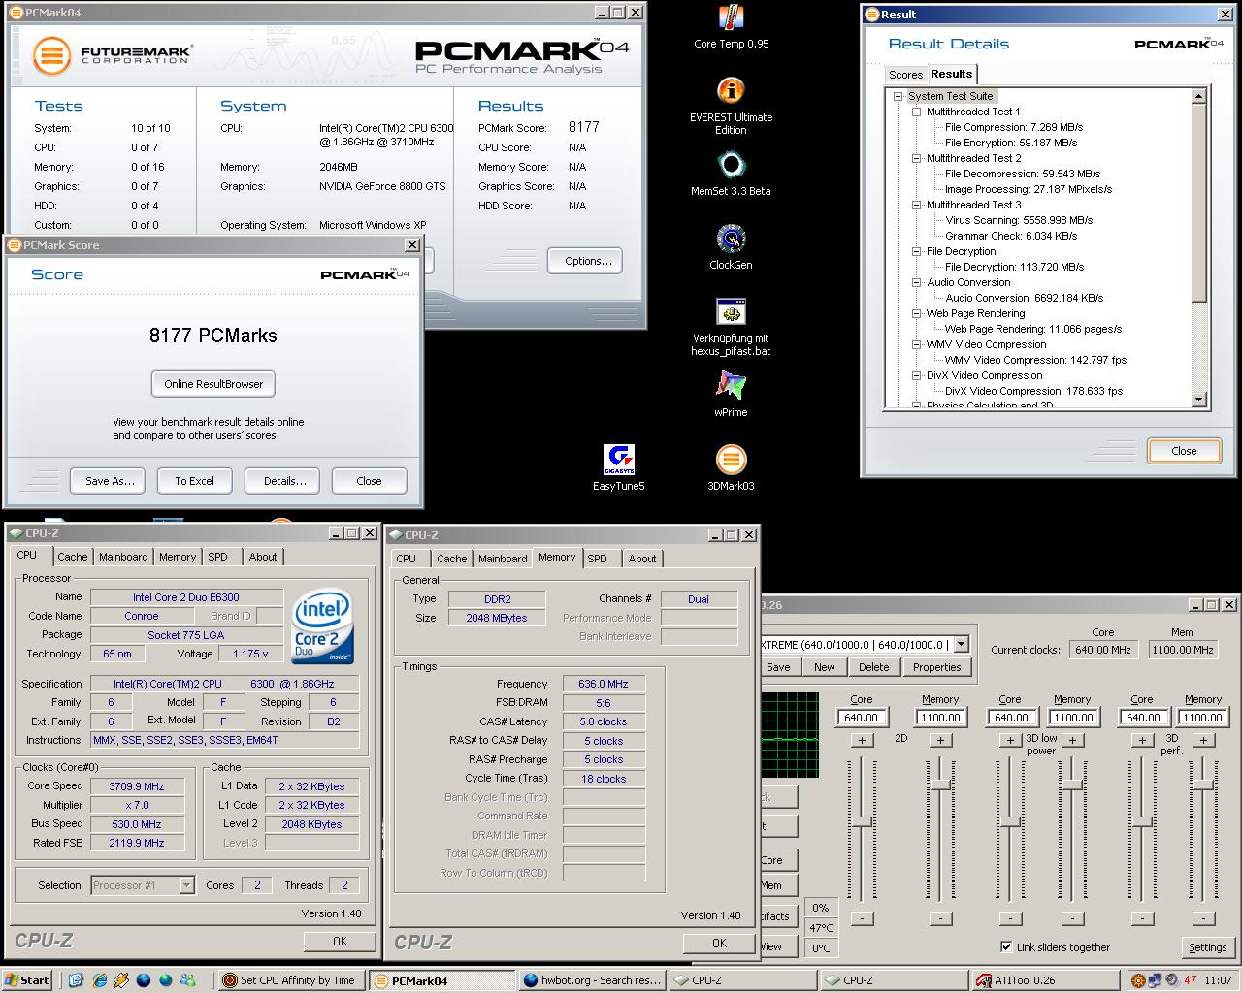Adjust the 3D perf Memory slider
Image resolution: width=1242 pixels, height=993 pixels.
point(1203,784)
